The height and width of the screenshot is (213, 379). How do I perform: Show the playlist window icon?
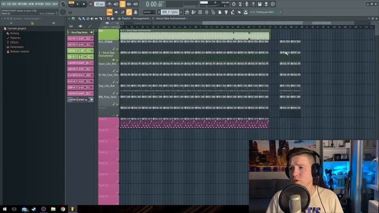[x=187, y=12]
